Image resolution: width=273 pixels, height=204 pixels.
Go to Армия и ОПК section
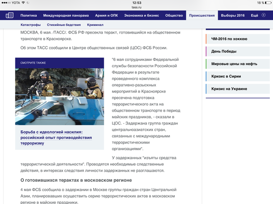click(106, 15)
